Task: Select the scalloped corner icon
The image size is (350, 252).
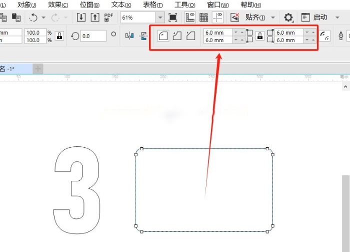Action: 176,36
